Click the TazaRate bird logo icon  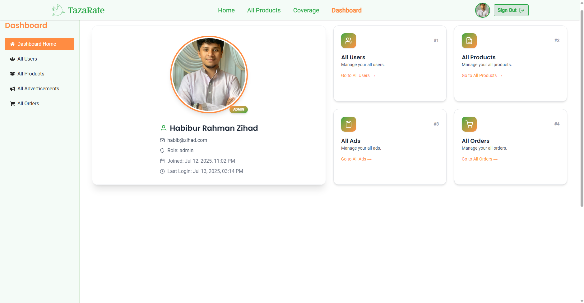click(x=58, y=10)
